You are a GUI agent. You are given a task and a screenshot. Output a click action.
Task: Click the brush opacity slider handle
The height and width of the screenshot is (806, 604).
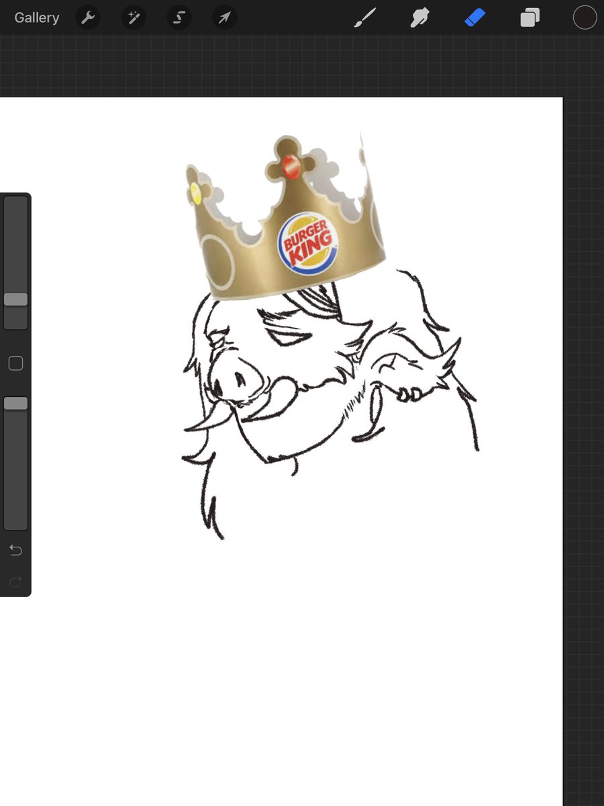(15, 403)
